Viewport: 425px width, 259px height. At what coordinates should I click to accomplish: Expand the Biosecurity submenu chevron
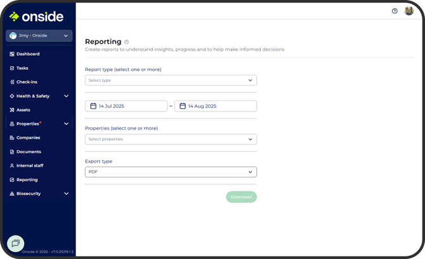point(66,194)
